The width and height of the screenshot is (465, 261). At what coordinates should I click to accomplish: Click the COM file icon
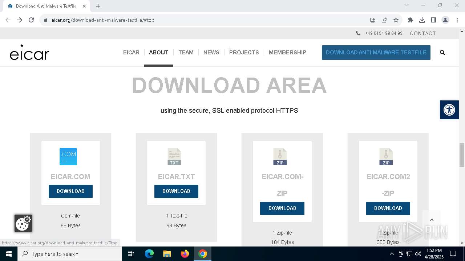click(68, 157)
